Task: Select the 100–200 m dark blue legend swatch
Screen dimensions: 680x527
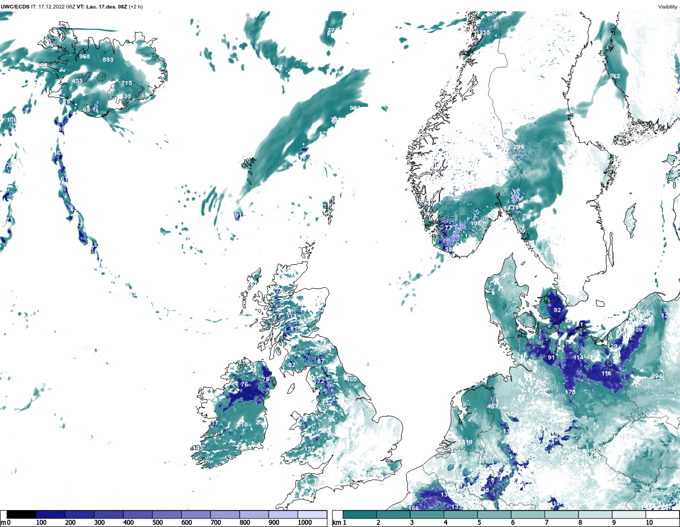Action: coord(50,515)
